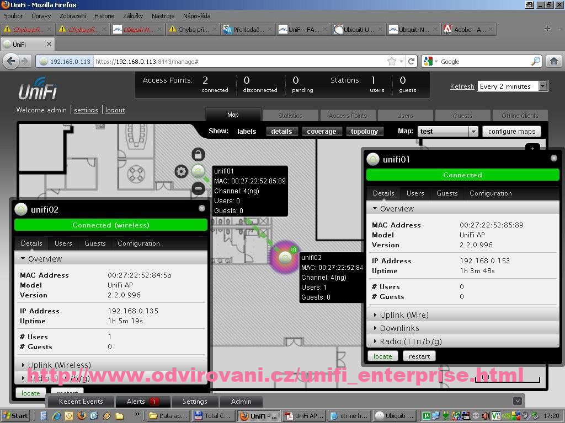Switch to the main Users tab
This screenshot has width=565, height=423.
(x=406, y=116)
